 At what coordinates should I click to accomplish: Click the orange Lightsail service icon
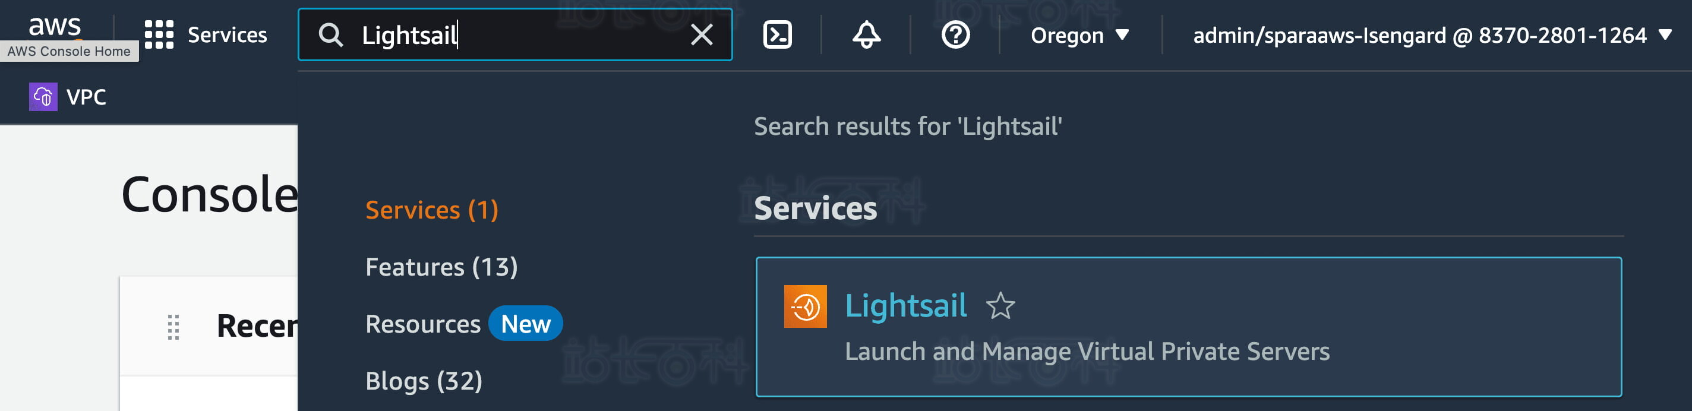click(804, 306)
